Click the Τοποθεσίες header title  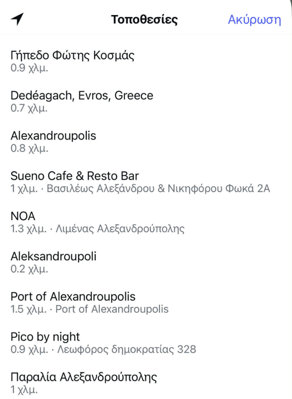(144, 20)
